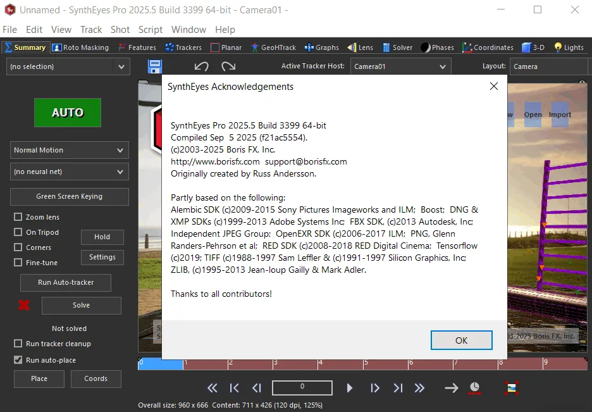
Task: Step forward one frame
Action: coord(374,388)
